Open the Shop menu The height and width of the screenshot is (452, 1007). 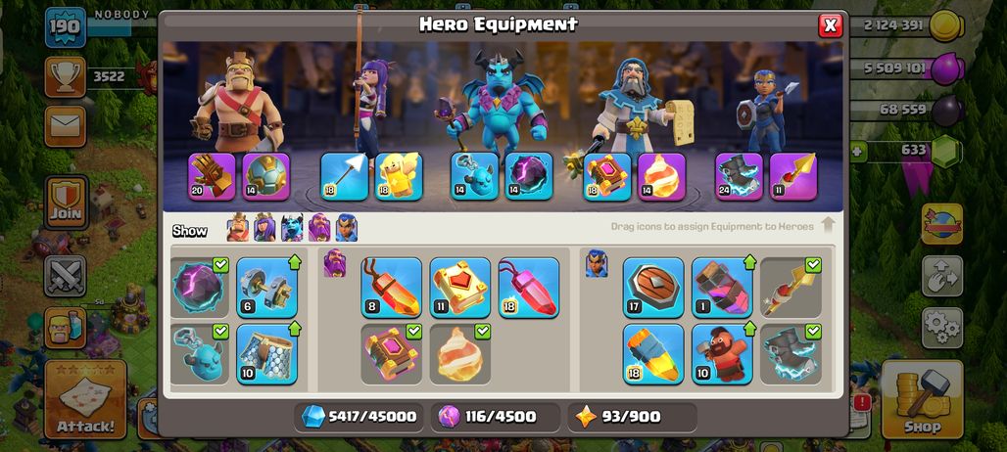922,399
